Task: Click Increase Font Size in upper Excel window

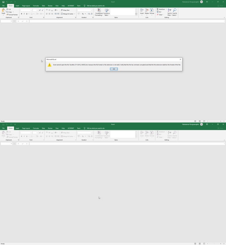Action: (x=40, y=10)
